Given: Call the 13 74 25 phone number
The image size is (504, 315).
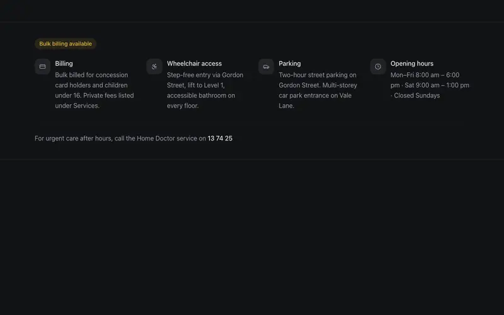Looking at the screenshot, I should point(220,138).
